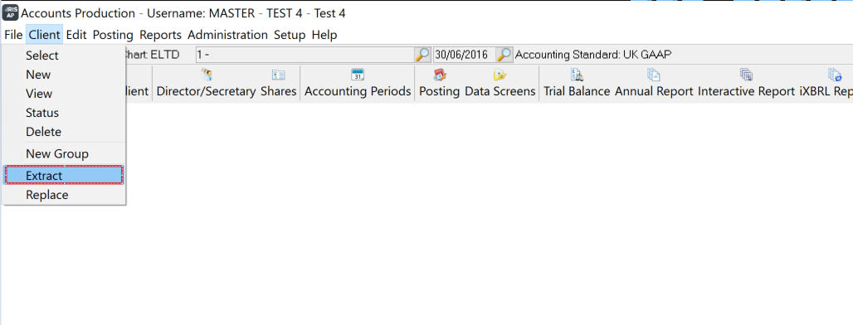The height and width of the screenshot is (325, 853).
Task: Open the Administration menu
Action: pos(227,35)
